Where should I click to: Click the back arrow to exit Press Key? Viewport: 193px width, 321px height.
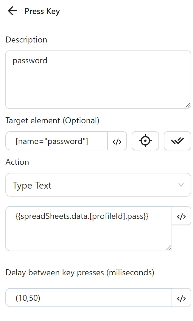12,11
